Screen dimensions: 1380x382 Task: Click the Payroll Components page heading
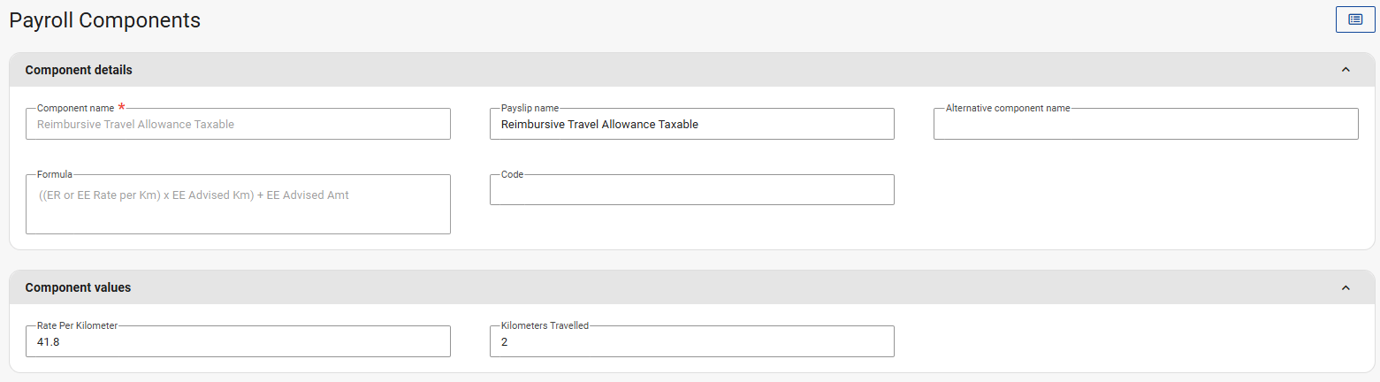(104, 19)
